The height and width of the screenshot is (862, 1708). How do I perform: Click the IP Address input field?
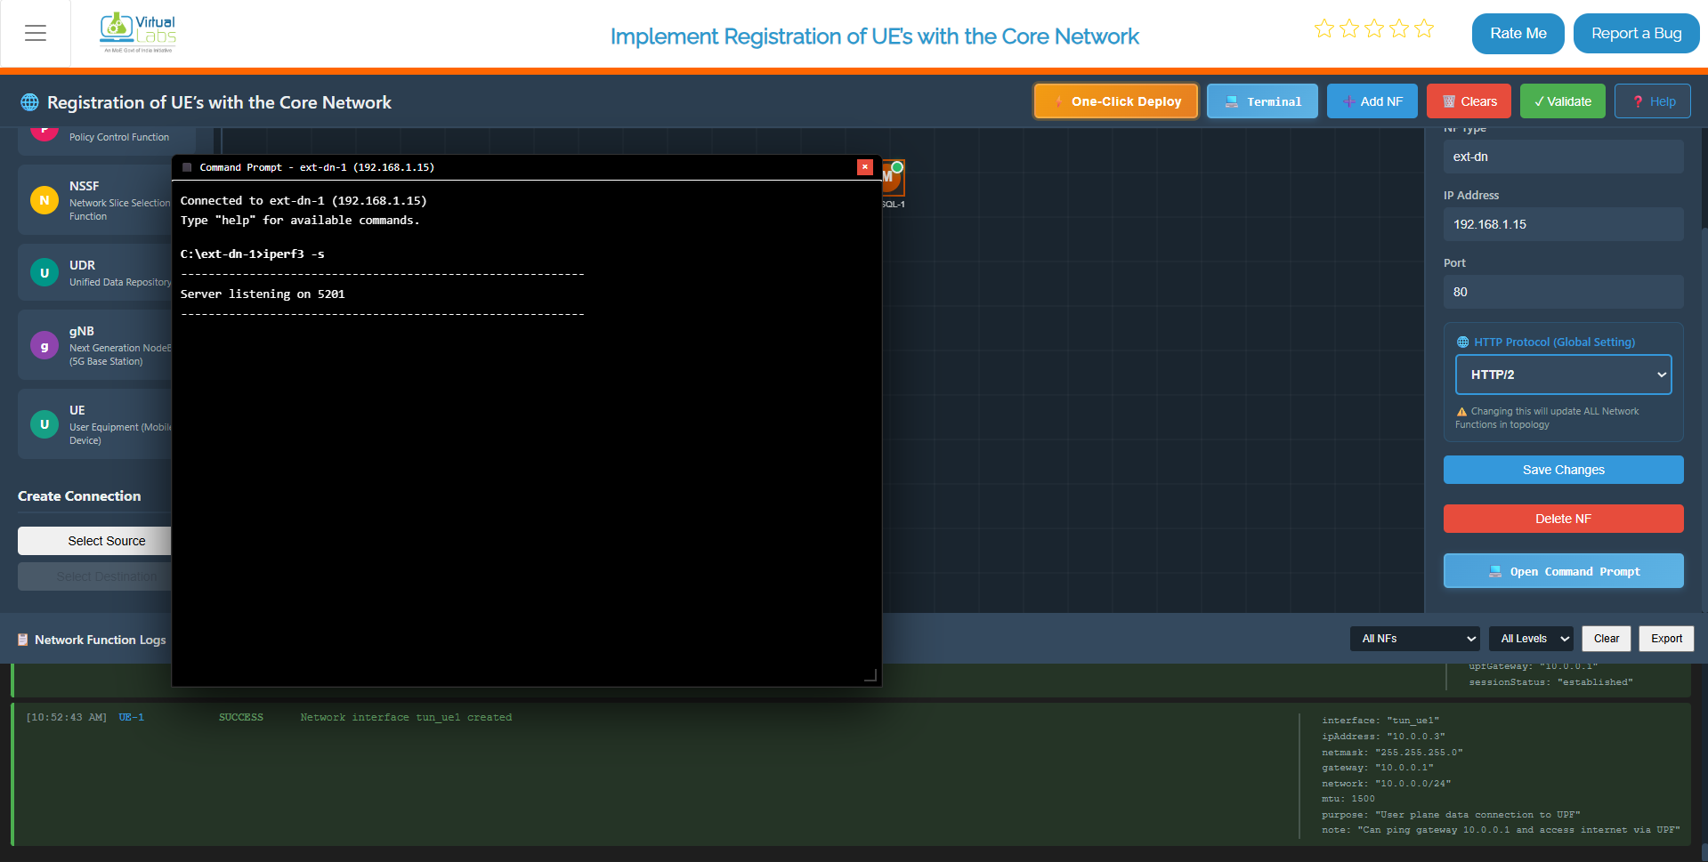coord(1563,224)
